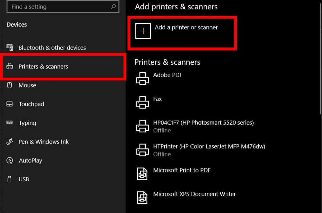Screen dimensions: 322x213
Task: Go to Touchpad settings
Action: point(31,104)
